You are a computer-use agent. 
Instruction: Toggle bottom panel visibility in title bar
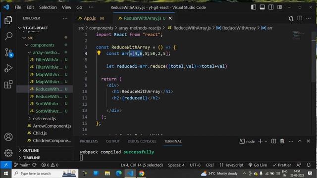tap(262, 7)
